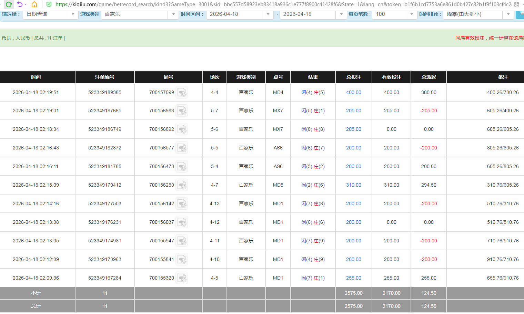The image size is (524, 314).
Task: Expand the 时间排序 降幂 dropdown
Action: 508,14
